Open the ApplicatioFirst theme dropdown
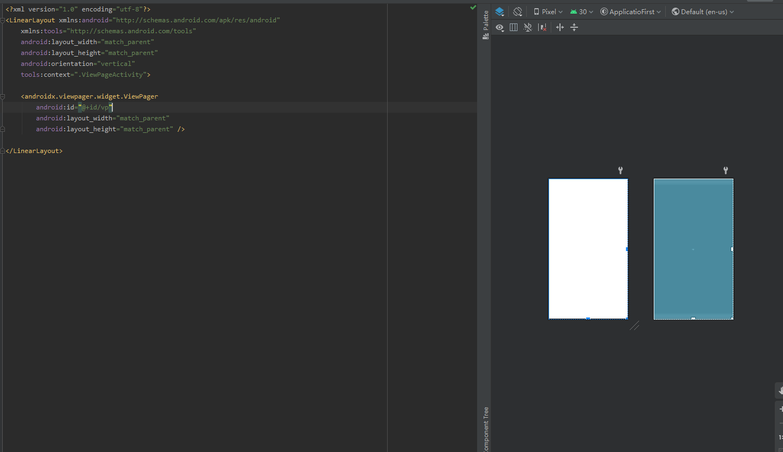Image resolution: width=783 pixels, height=452 pixels. (631, 11)
